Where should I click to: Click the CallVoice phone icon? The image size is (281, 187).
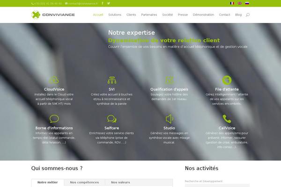[227, 119]
